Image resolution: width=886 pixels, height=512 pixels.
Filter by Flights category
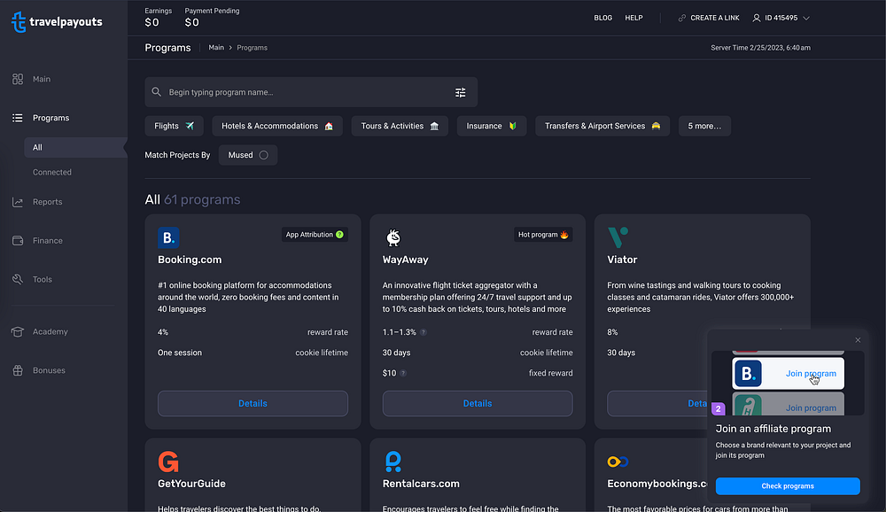[x=174, y=126]
